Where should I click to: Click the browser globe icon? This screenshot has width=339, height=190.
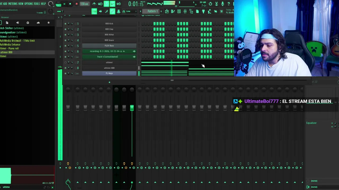(28, 23)
